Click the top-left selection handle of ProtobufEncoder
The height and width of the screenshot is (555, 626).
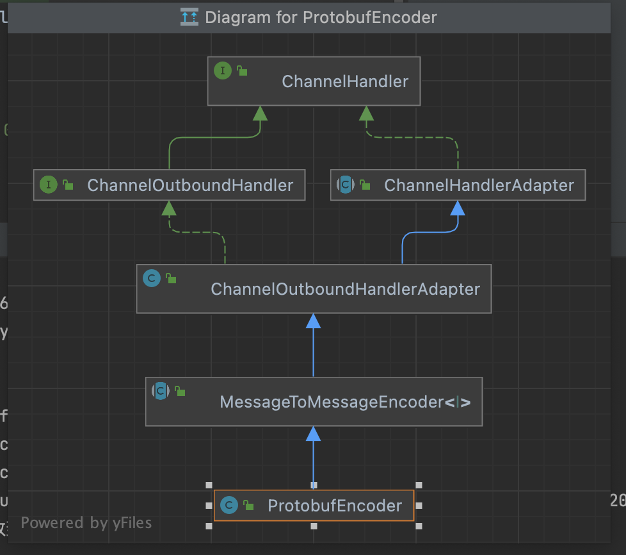pos(209,485)
